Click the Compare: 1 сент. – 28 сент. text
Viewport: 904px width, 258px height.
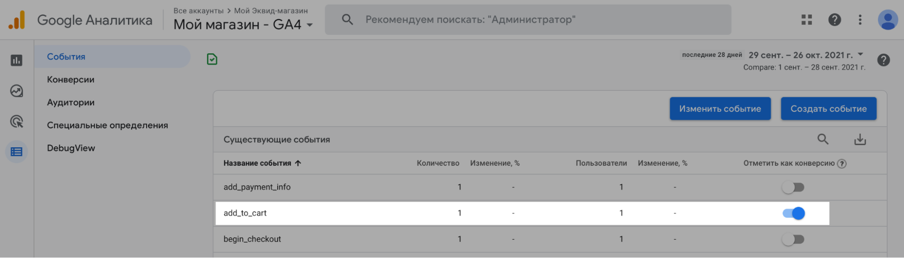(x=804, y=67)
